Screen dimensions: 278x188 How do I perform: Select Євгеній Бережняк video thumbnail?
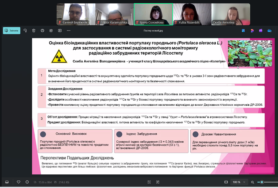pos(76,14)
